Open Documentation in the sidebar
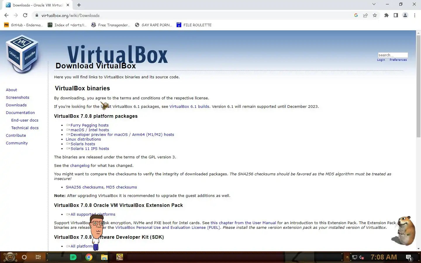The image size is (421, 263). [20, 113]
